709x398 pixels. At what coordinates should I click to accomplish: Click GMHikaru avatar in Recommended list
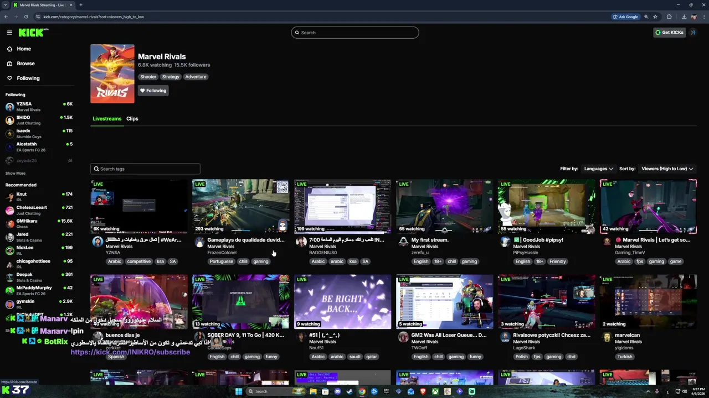point(9,224)
